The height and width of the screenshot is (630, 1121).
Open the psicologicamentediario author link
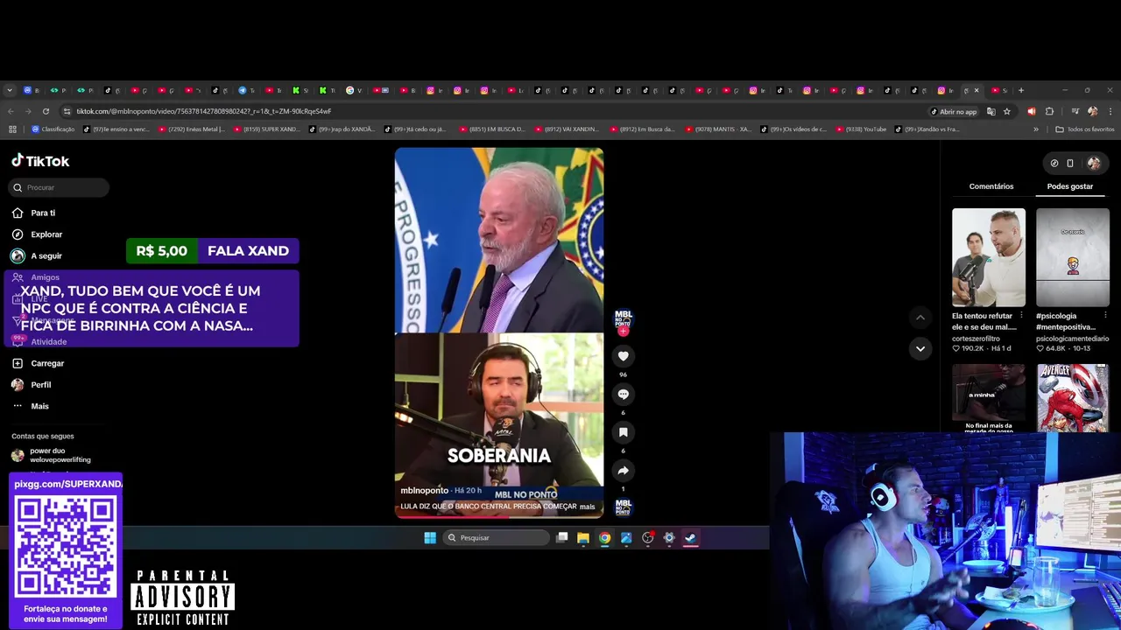1072,339
